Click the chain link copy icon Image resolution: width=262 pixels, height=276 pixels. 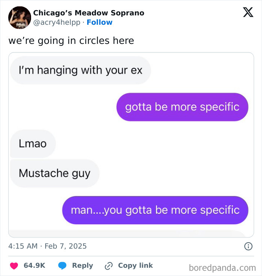point(109,266)
